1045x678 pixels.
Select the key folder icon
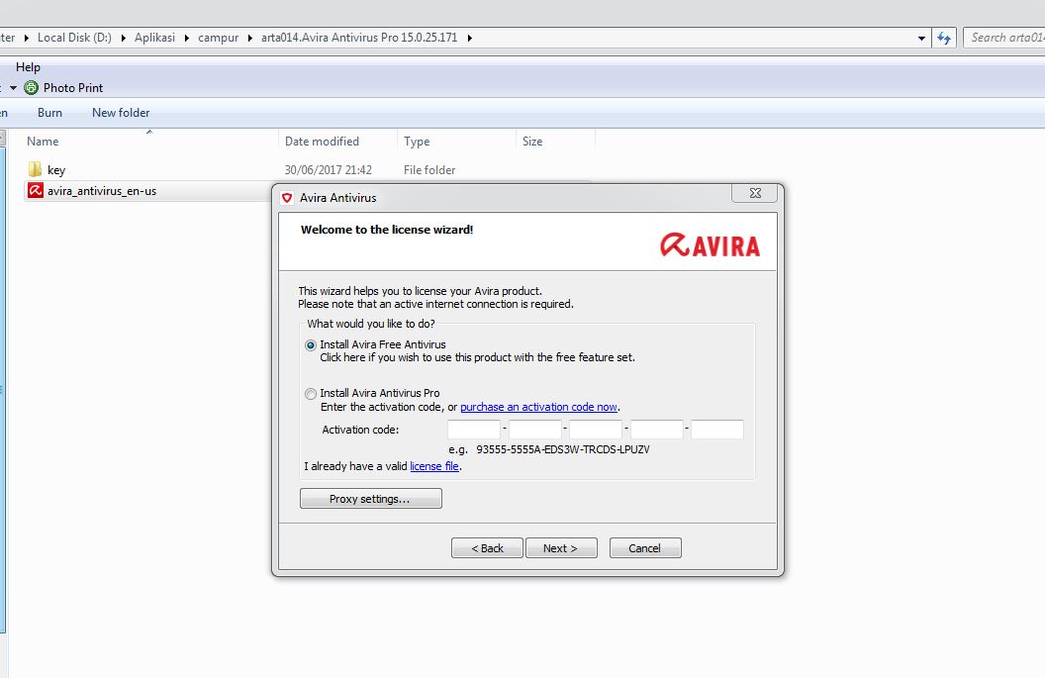(x=35, y=169)
